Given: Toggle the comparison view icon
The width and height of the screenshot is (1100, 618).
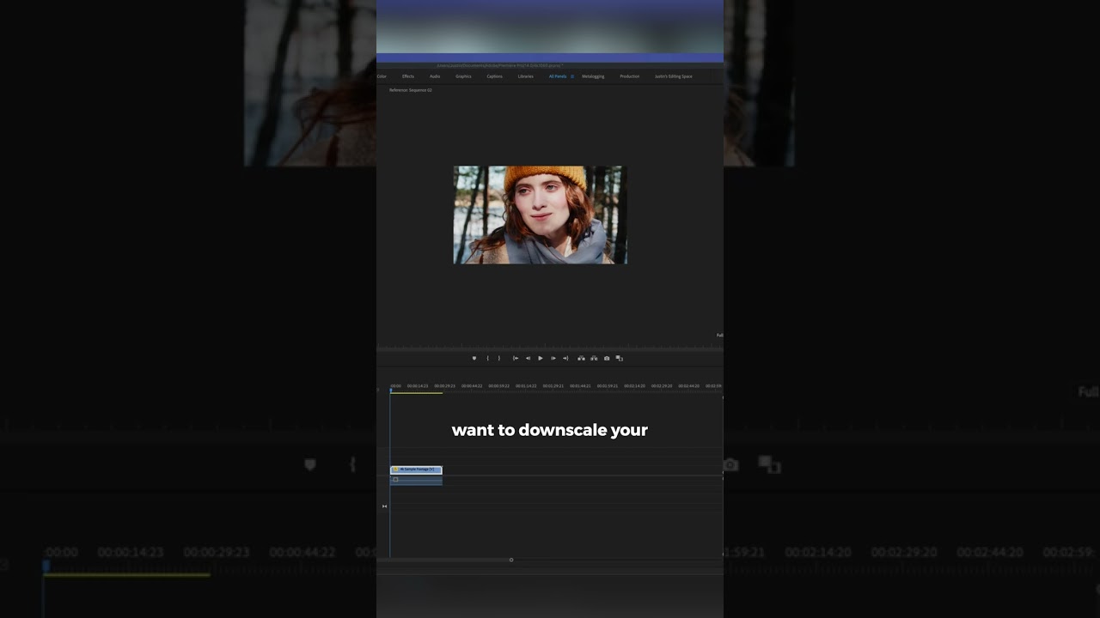Looking at the screenshot, I should tap(619, 358).
